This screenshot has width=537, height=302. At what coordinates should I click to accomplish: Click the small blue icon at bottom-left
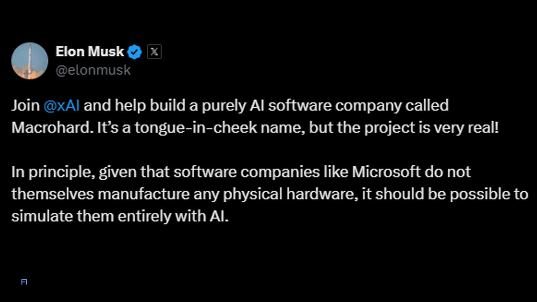24,282
